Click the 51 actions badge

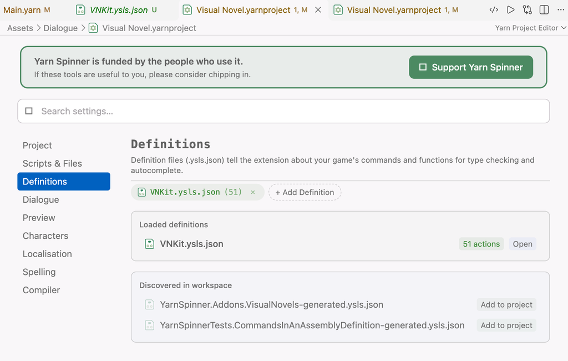(x=481, y=244)
